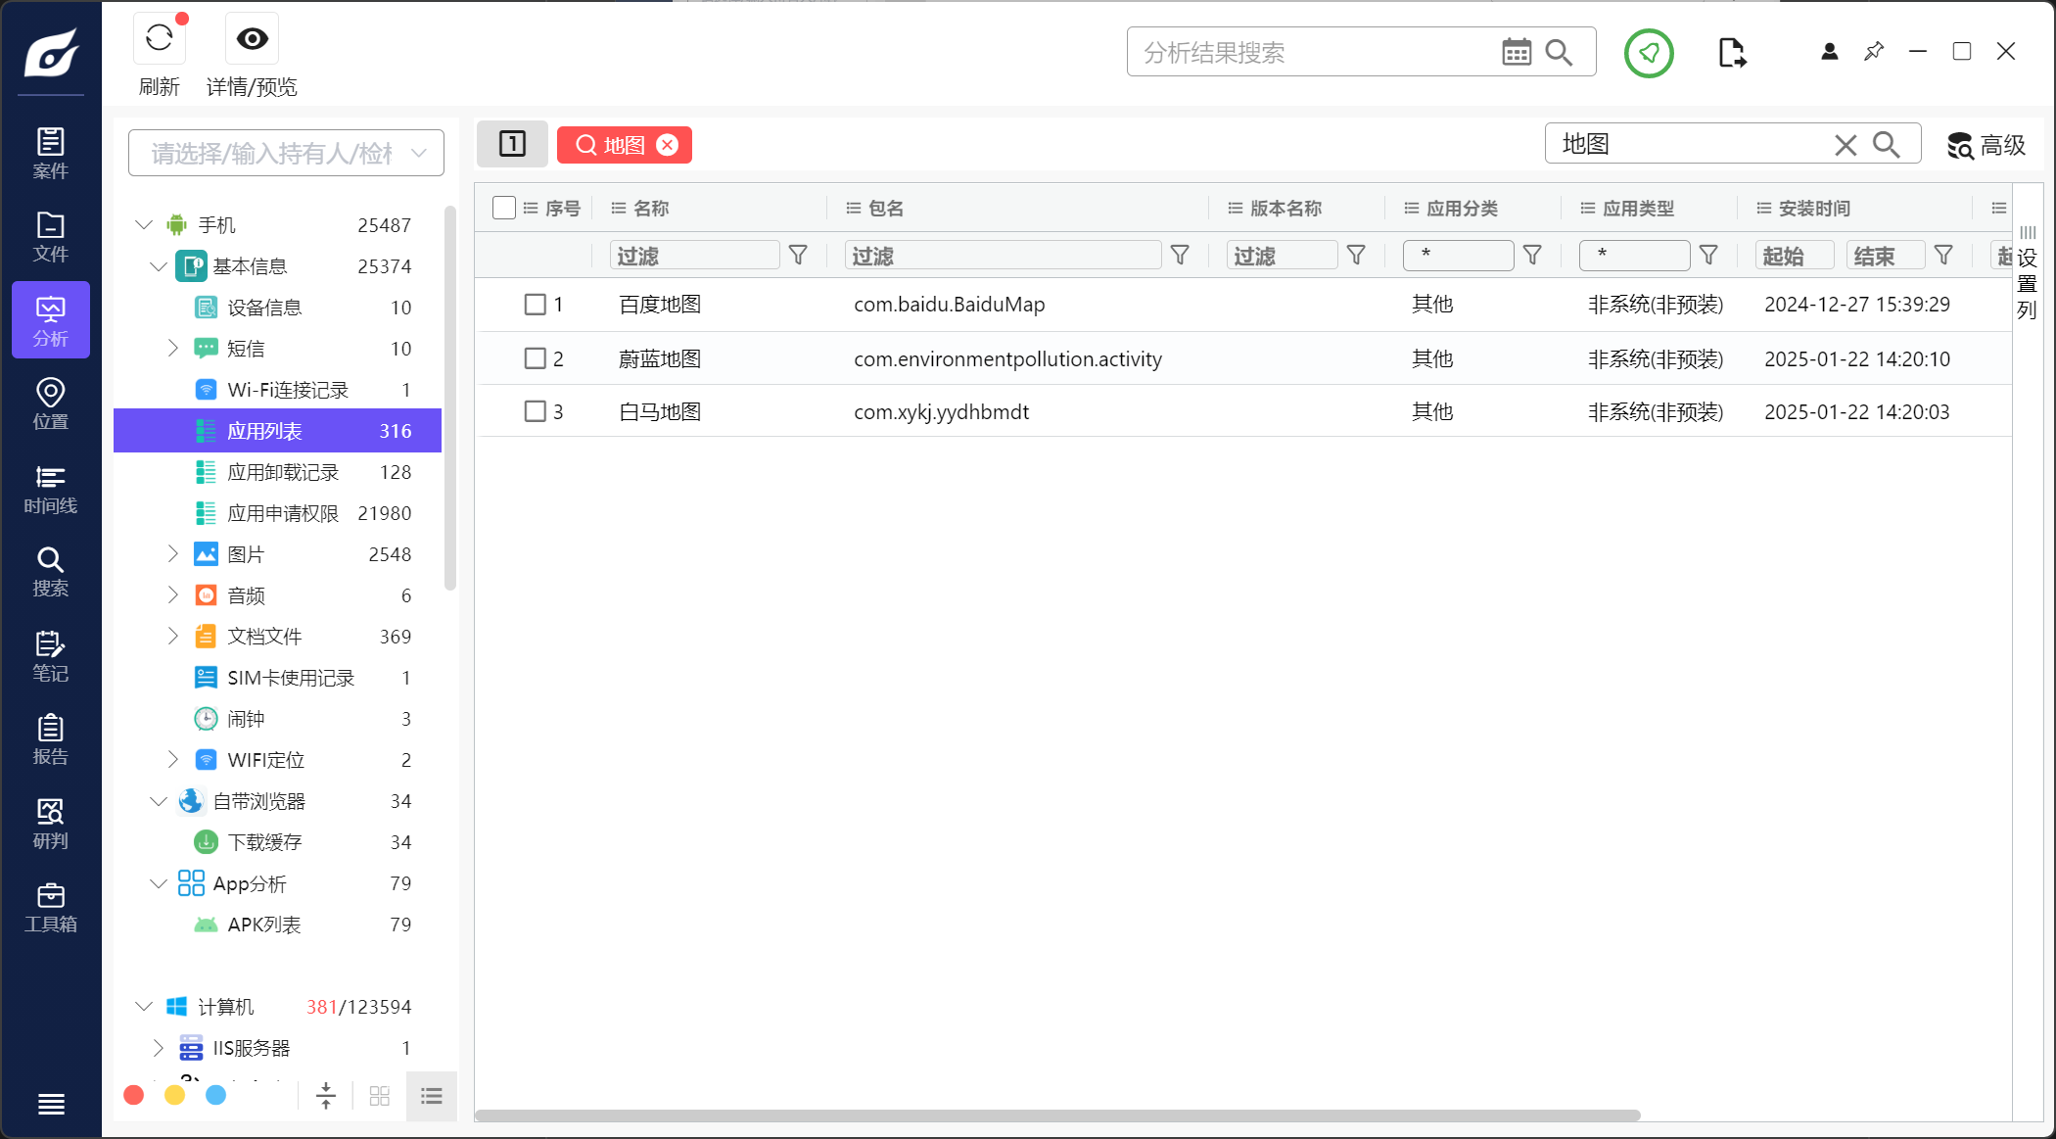Expand the 短信 tree node
Screen dimensions: 2056x1139
[173, 348]
